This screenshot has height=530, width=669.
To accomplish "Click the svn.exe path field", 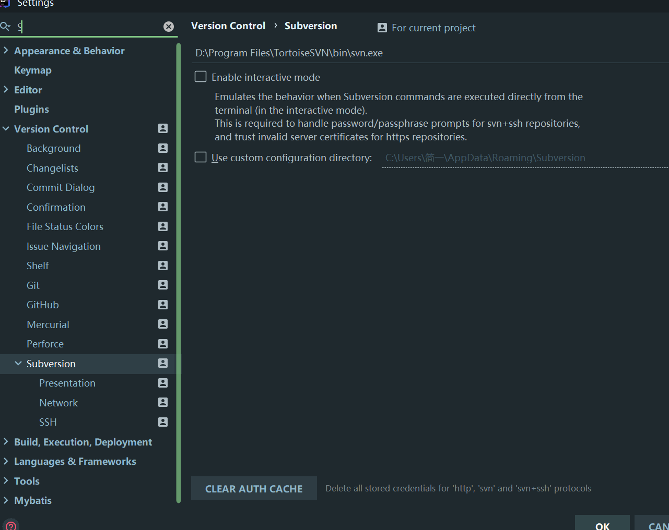I will pyautogui.click(x=430, y=53).
